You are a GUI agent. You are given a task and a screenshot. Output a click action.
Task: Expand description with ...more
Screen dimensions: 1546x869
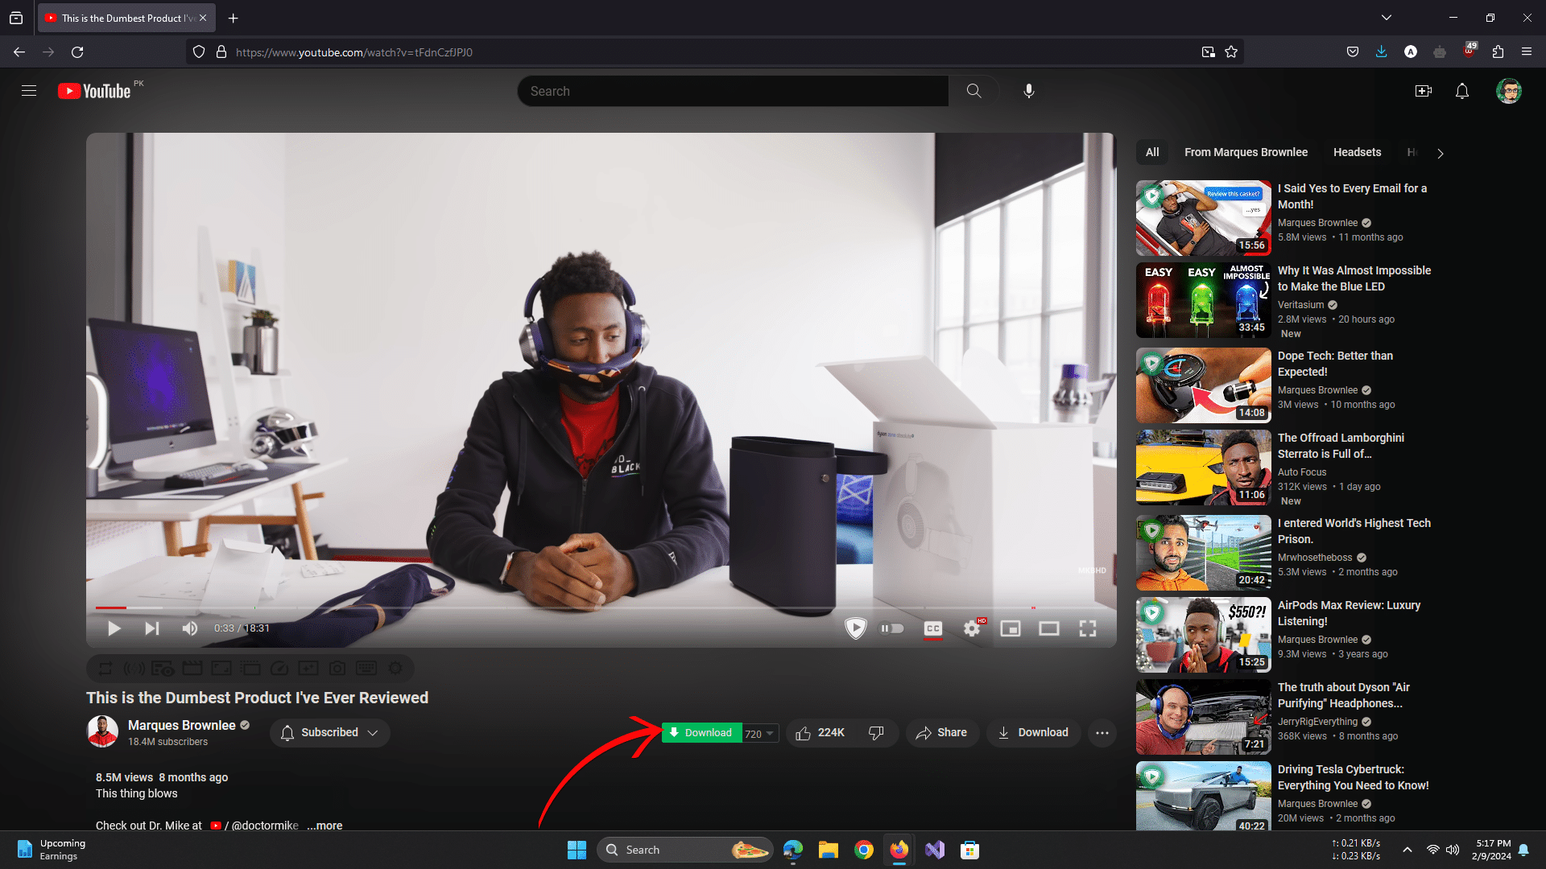click(324, 826)
